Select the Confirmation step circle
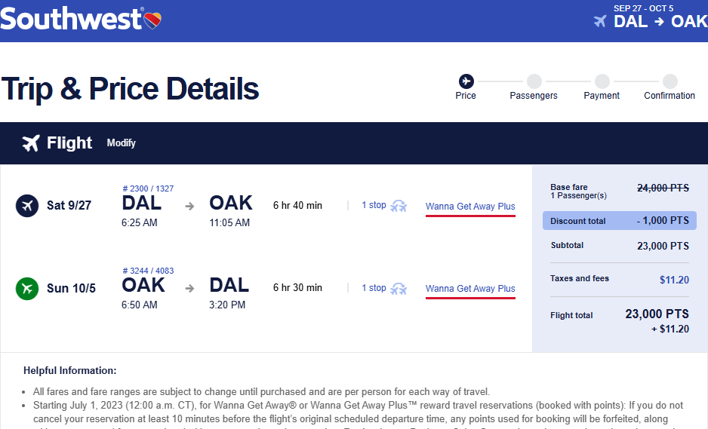This screenshot has height=429, width=708. click(670, 81)
